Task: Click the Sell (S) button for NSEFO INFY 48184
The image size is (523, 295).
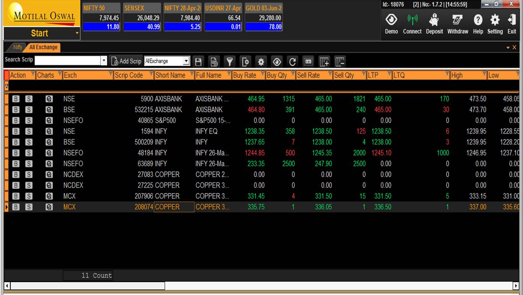Action: point(29,153)
